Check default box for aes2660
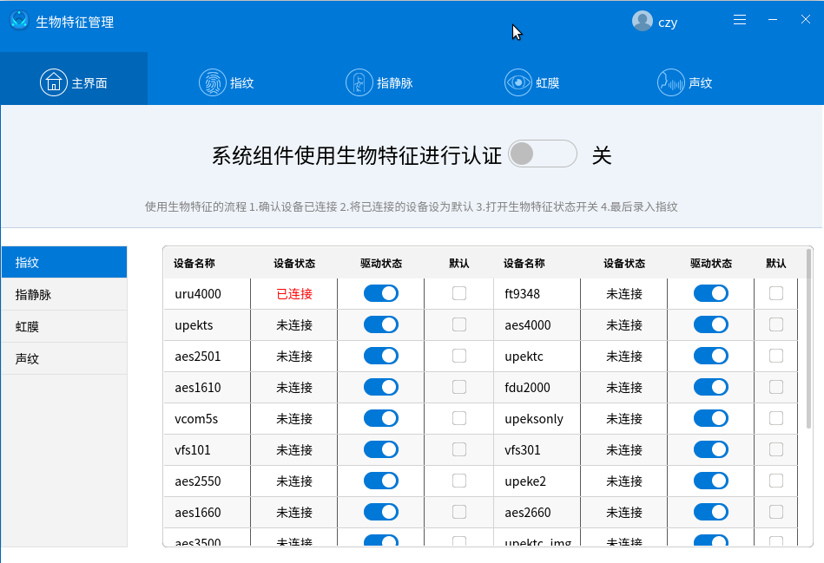The width and height of the screenshot is (824, 563). pos(776,512)
